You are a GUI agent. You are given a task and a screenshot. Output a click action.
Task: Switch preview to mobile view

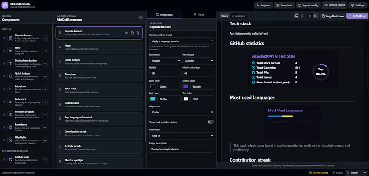pos(302,16)
